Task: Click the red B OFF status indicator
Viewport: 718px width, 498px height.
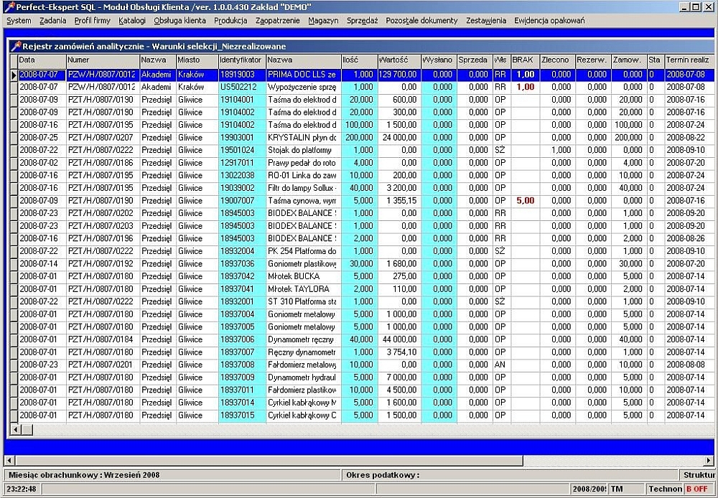Action: click(696, 489)
